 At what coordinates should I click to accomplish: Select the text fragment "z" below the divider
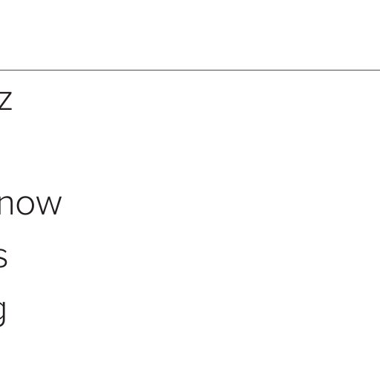point(6,100)
